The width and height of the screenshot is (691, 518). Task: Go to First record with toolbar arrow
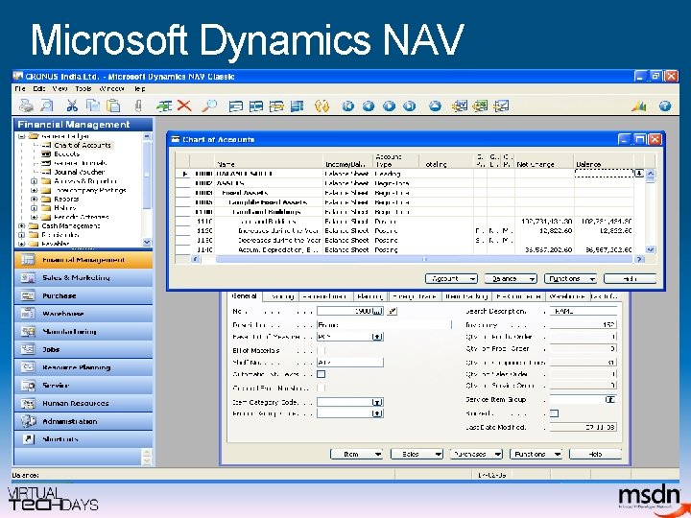pos(348,106)
